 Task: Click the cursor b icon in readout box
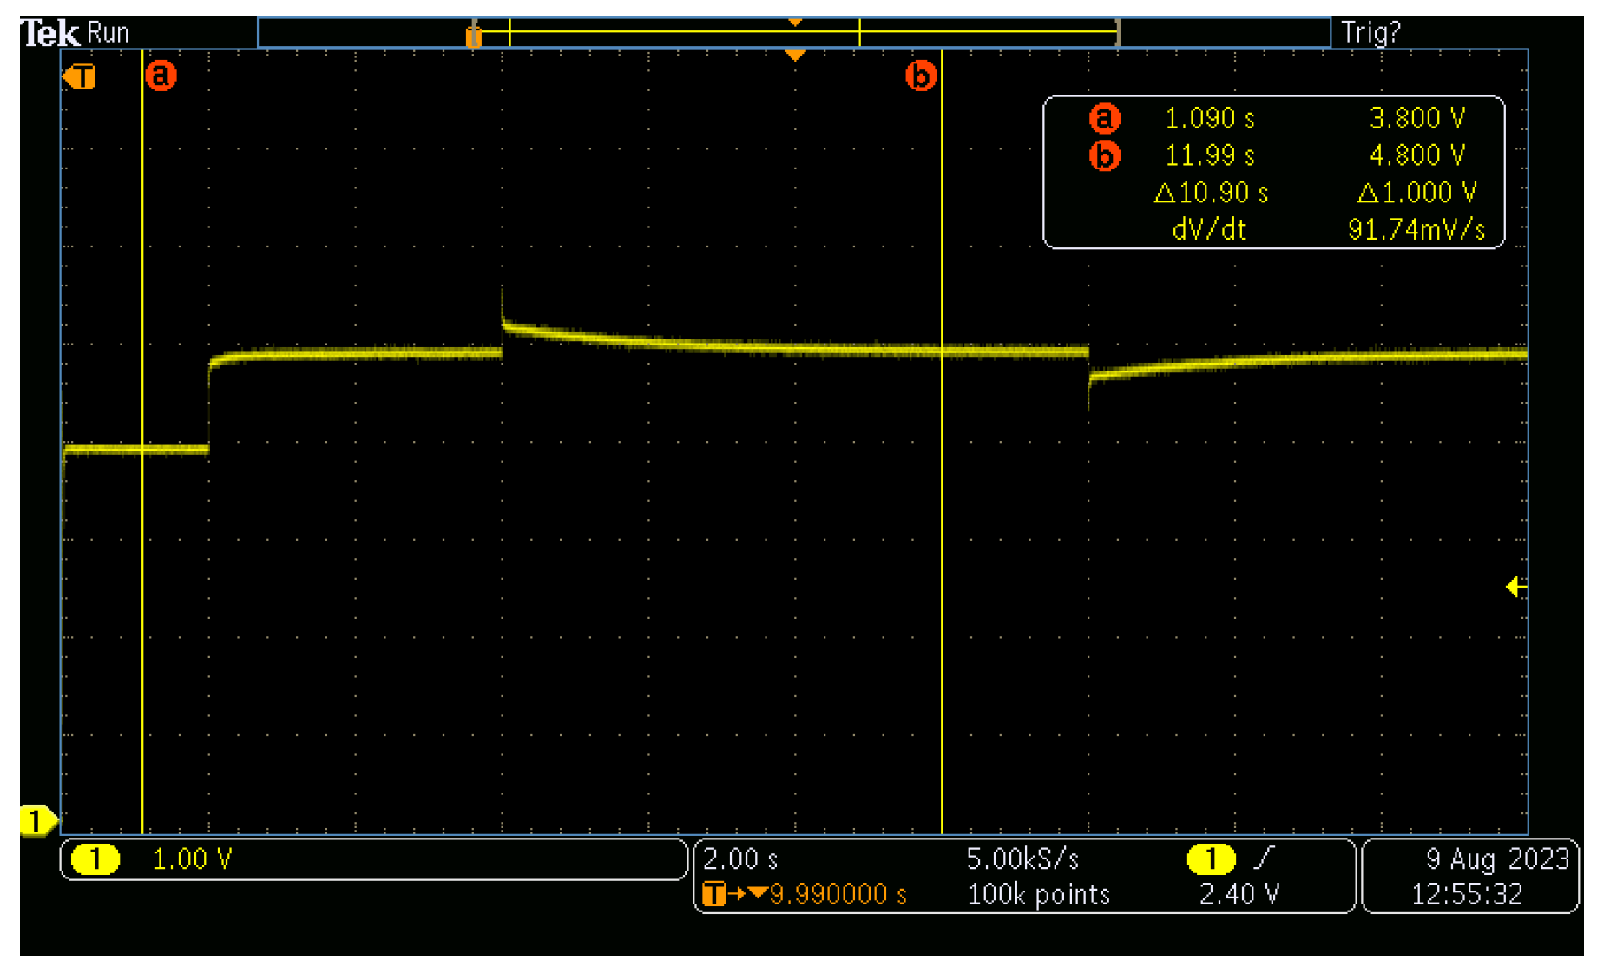pos(1104,156)
